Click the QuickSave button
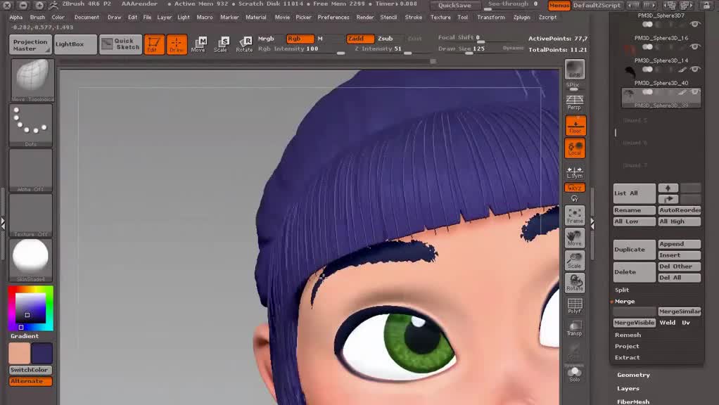 454,6
